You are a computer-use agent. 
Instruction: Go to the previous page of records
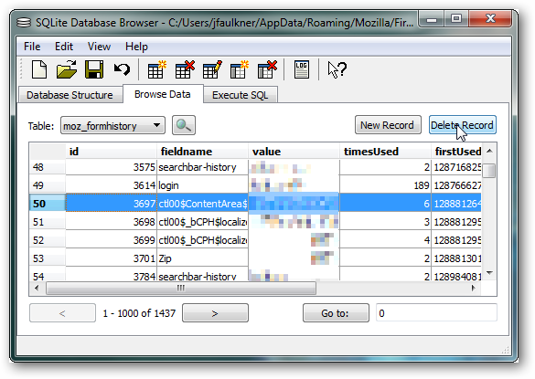pos(62,313)
